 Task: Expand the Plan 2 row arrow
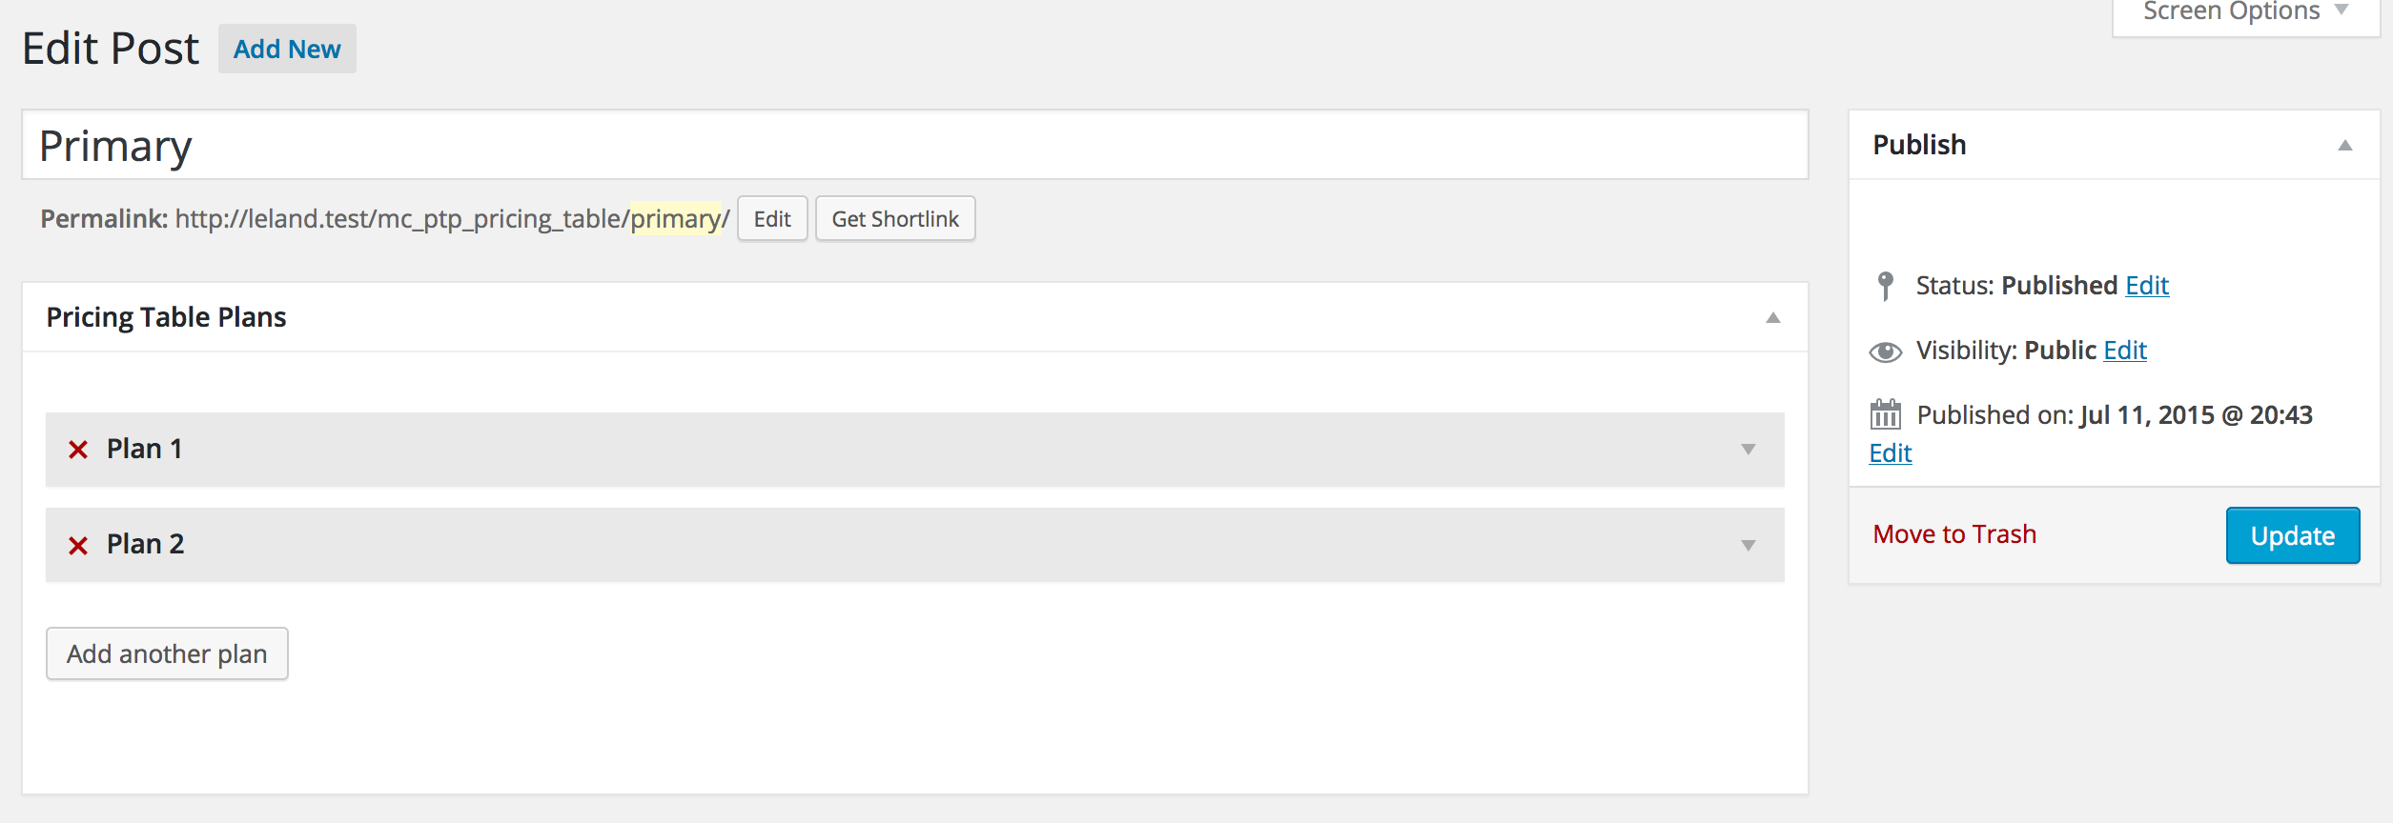coord(1748,545)
